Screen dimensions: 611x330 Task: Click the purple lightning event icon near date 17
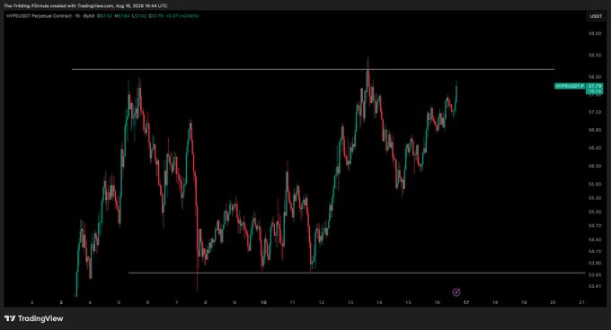click(456, 292)
